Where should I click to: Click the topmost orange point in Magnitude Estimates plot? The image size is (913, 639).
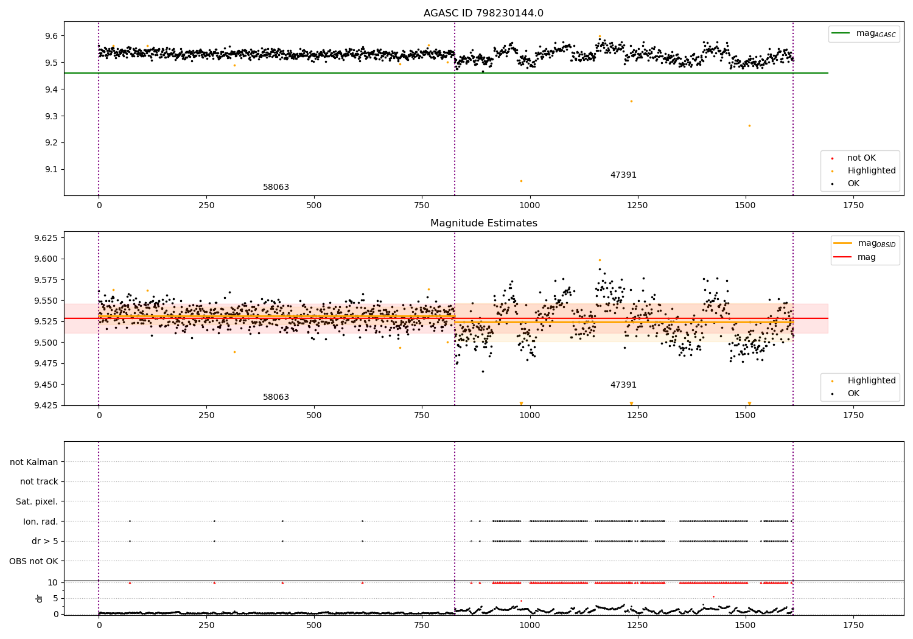click(600, 260)
